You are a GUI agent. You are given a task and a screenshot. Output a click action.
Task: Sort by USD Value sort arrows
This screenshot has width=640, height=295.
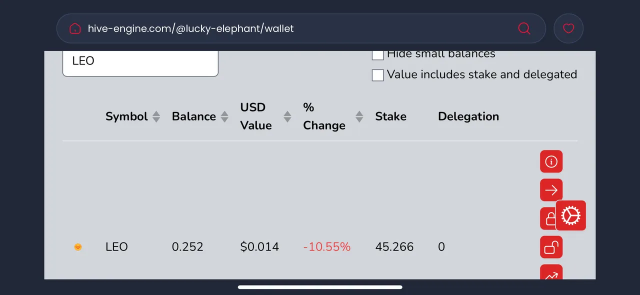pyautogui.click(x=287, y=116)
